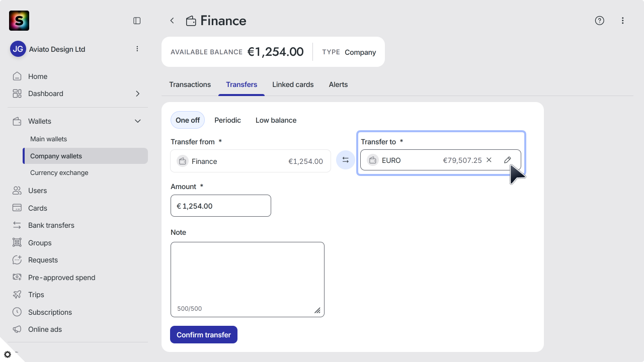Swap transfer from and to wallets
Screen dimensions: 644x362
(346, 160)
